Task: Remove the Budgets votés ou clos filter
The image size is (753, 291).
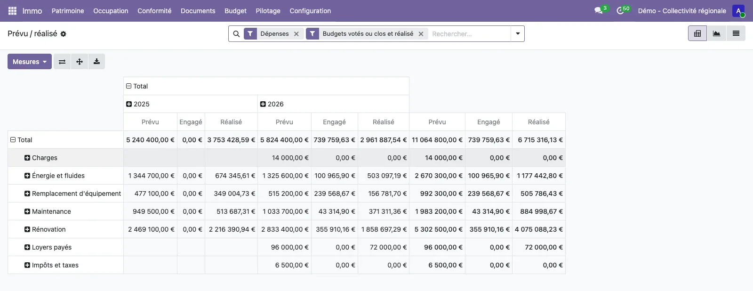Action: coord(421,34)
